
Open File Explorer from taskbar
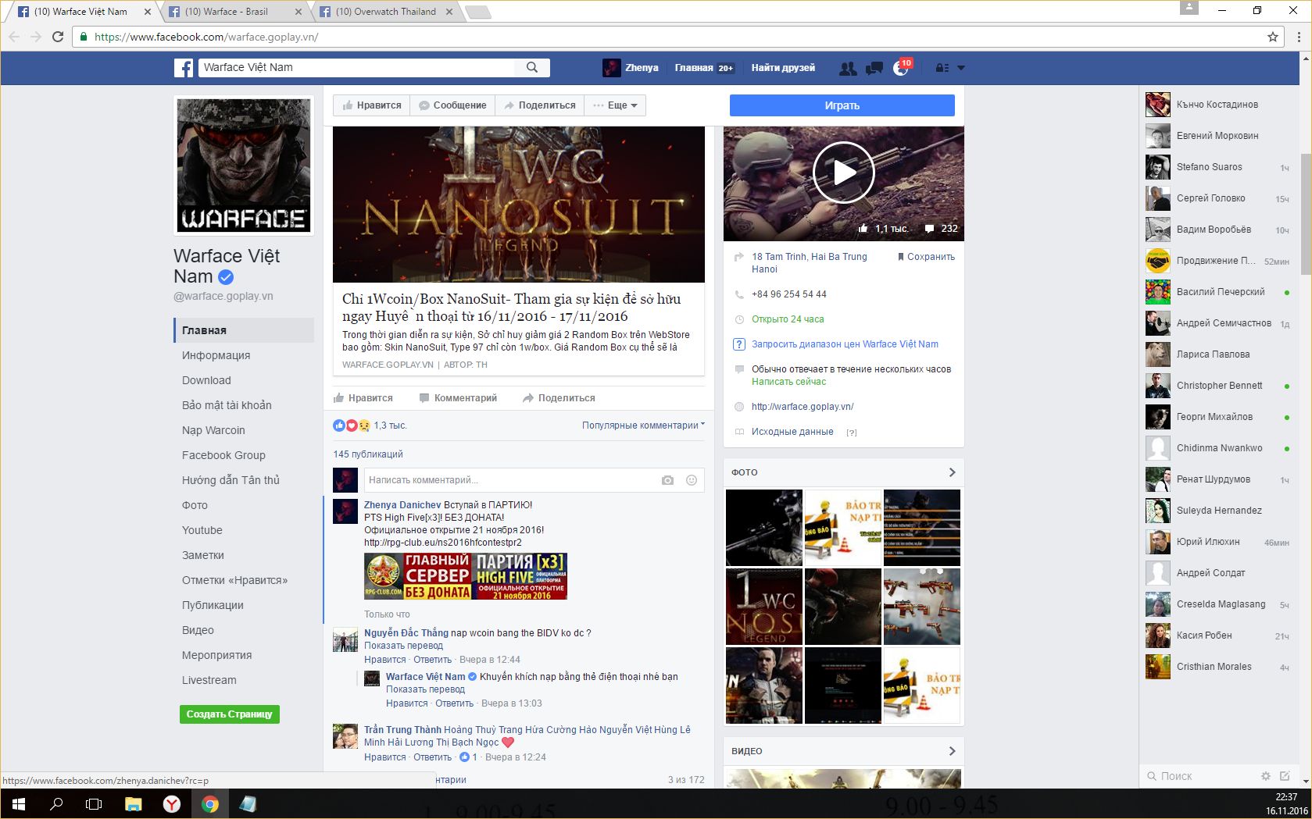point(134,803)
